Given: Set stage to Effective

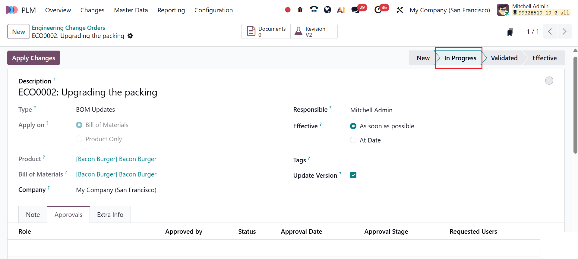Looking at the screenshot, I should [544, 58].
